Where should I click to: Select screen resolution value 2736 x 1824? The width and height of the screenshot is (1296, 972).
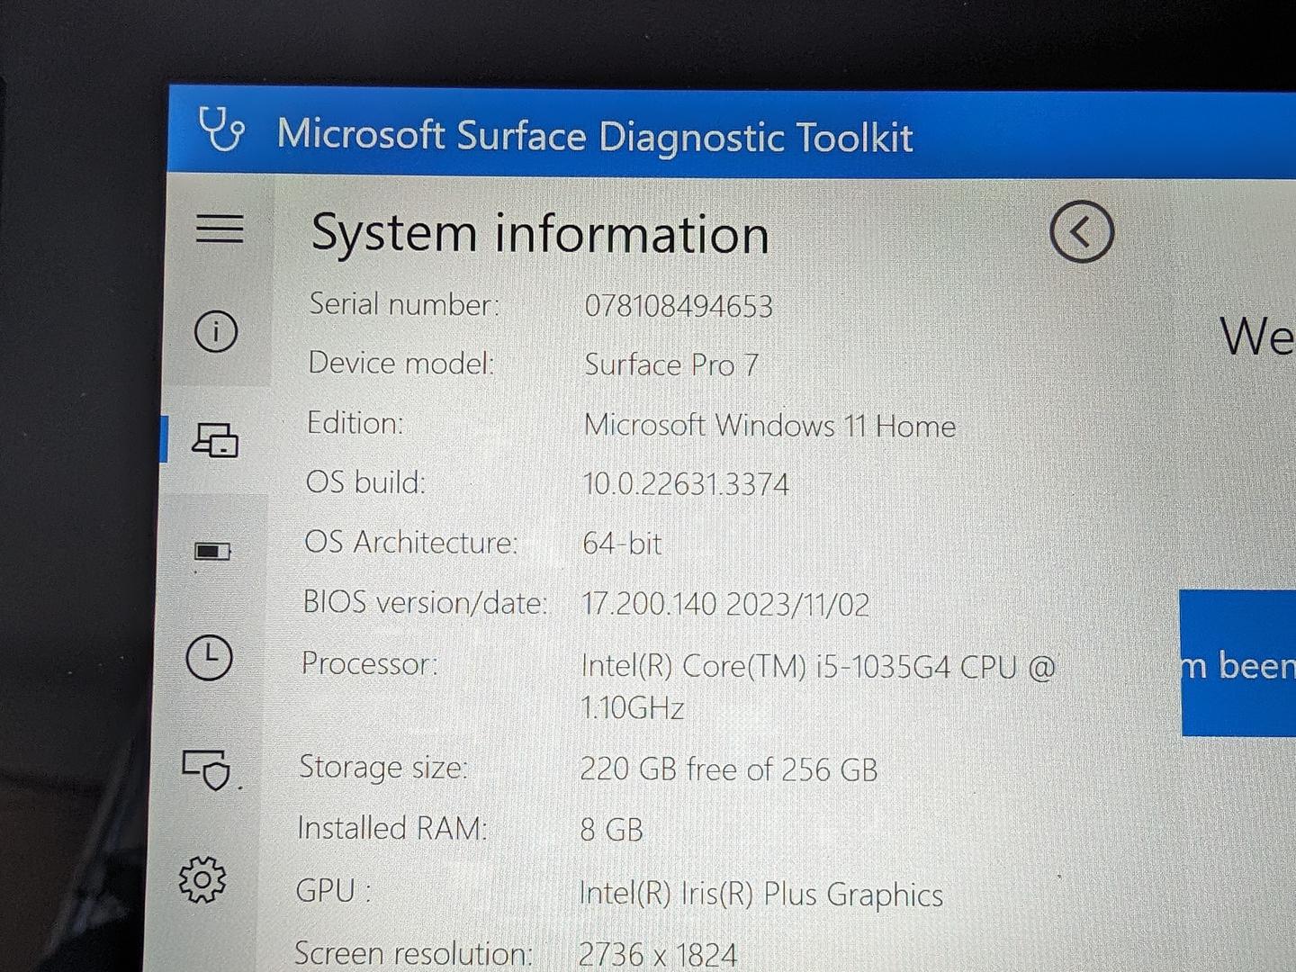coord(657,954)
